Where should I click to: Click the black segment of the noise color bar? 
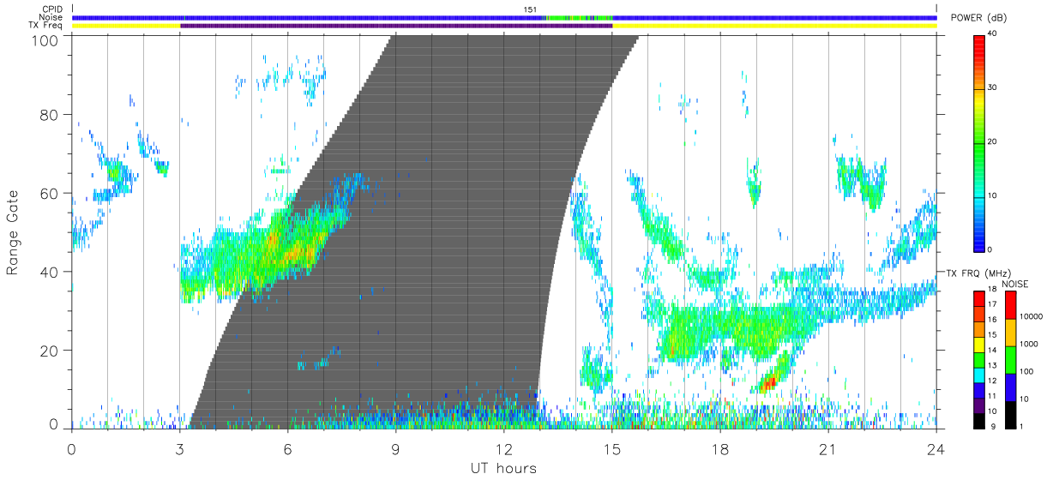tap(1010, 414)
